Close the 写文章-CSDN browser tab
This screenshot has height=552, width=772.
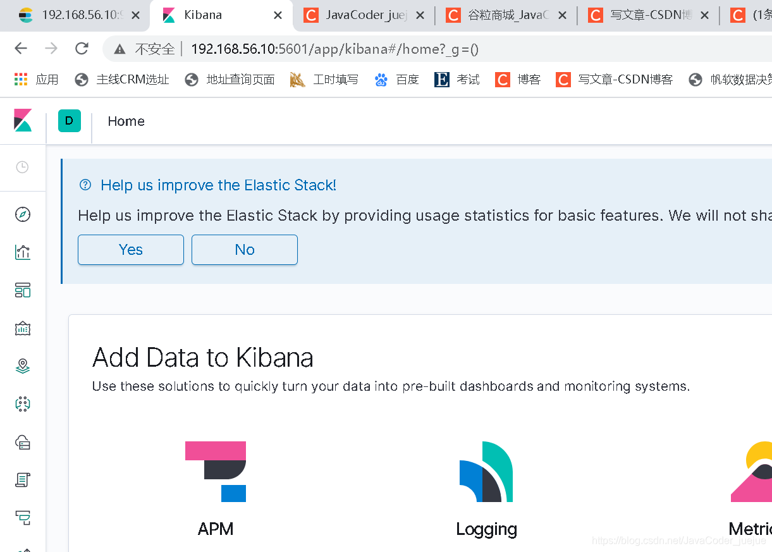pyautogui.click(x=705, y=15)
